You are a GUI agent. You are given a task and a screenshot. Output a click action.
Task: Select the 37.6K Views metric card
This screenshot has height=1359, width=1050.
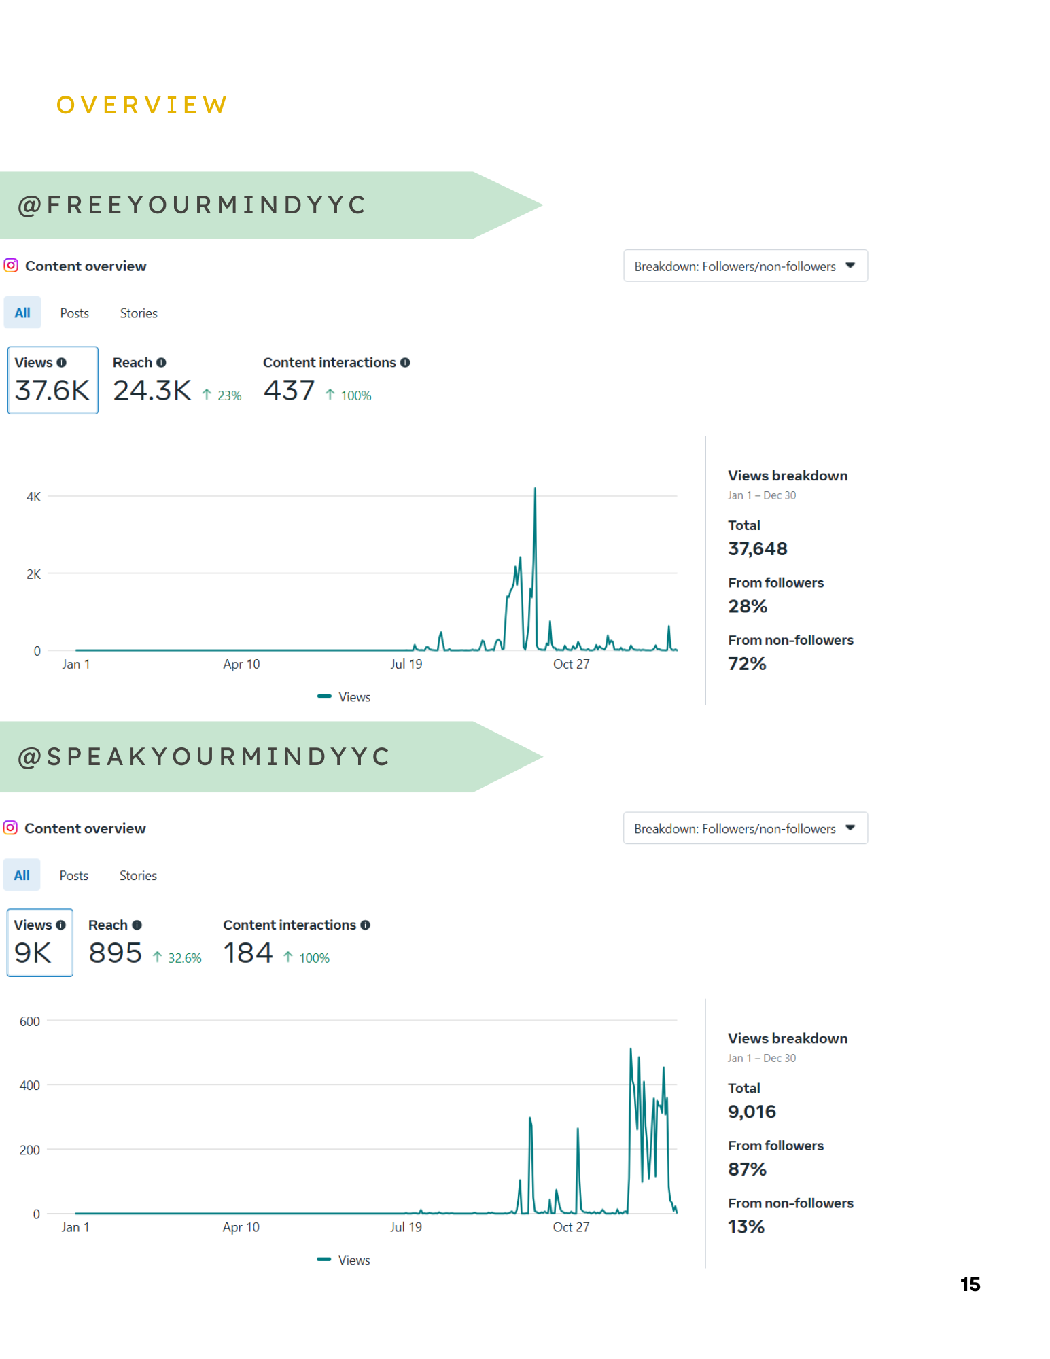53,381
